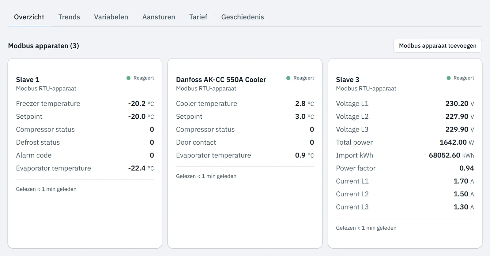Image resolution: width=490 pixels, height=256 pixels.
Task: Click the 0.9 °C evaporator value
Action: tap(304, 155)
